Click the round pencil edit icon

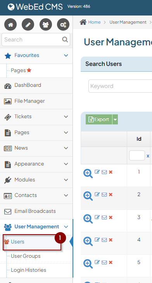28,24
